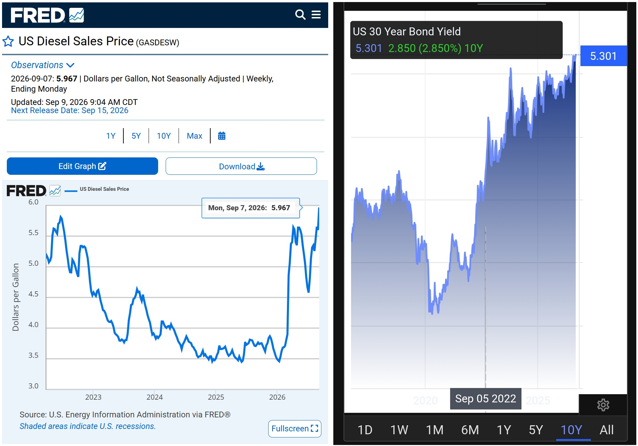Click the FRED chart logo above graph

33,191
